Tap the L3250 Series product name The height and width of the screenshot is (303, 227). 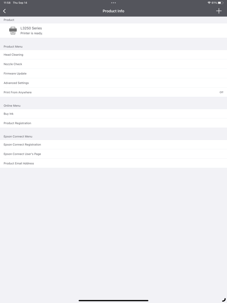coord(31,28)
